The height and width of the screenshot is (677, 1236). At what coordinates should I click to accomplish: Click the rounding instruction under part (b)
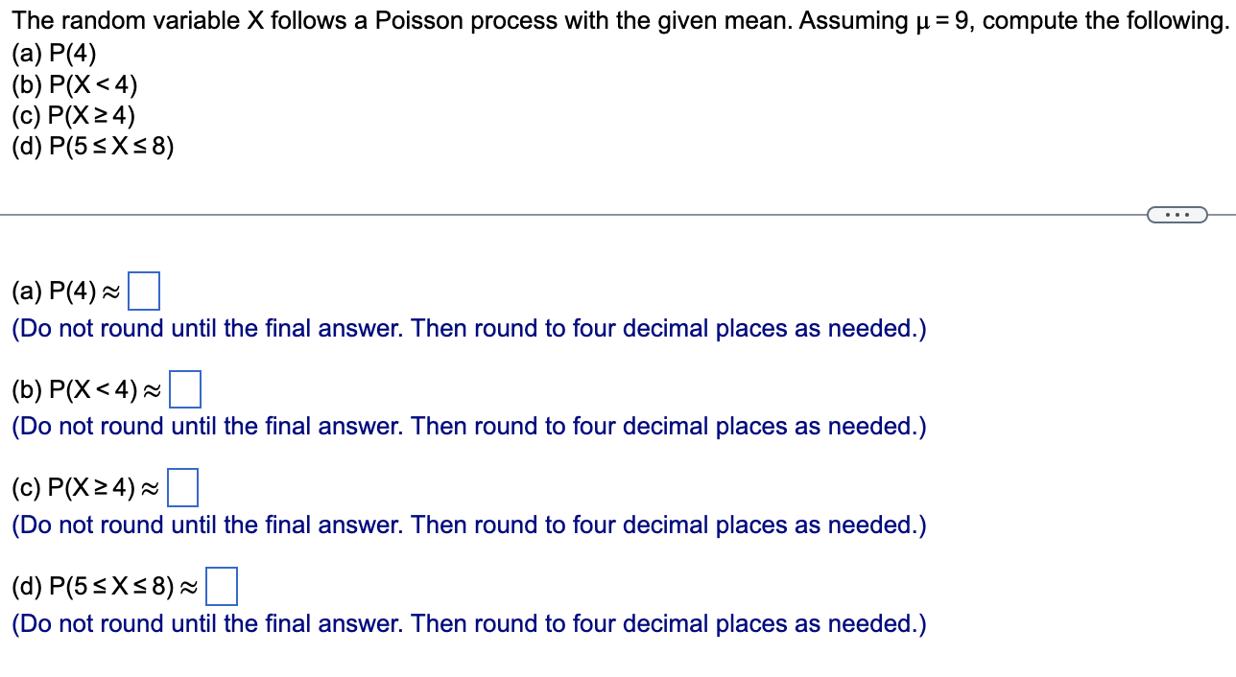point(467,426)
